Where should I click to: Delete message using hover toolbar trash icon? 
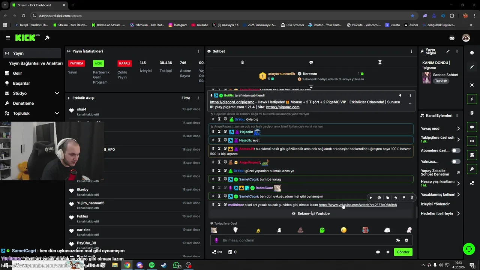pyautogui.click(x=412, y=198)
